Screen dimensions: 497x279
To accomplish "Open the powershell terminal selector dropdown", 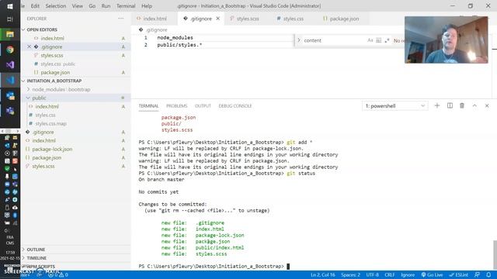I will [x=395, y=105].
